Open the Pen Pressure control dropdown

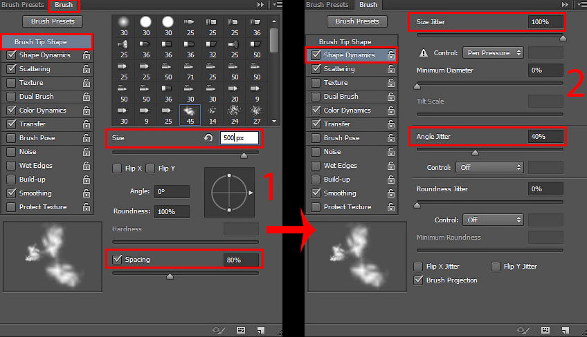(493, 53)
